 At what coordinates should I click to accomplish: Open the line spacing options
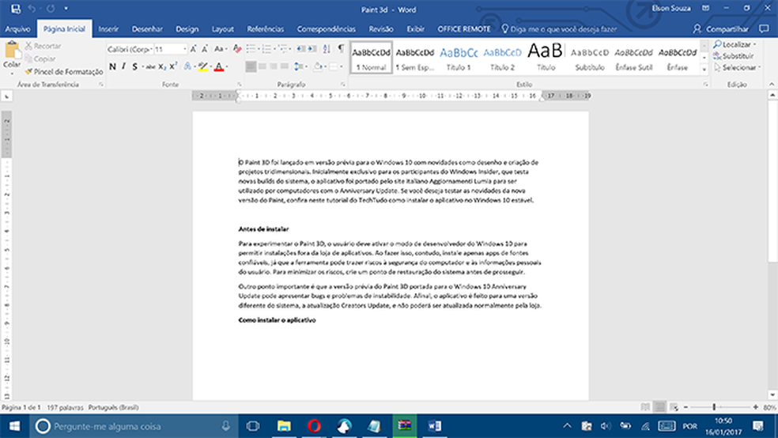point(299,66)
